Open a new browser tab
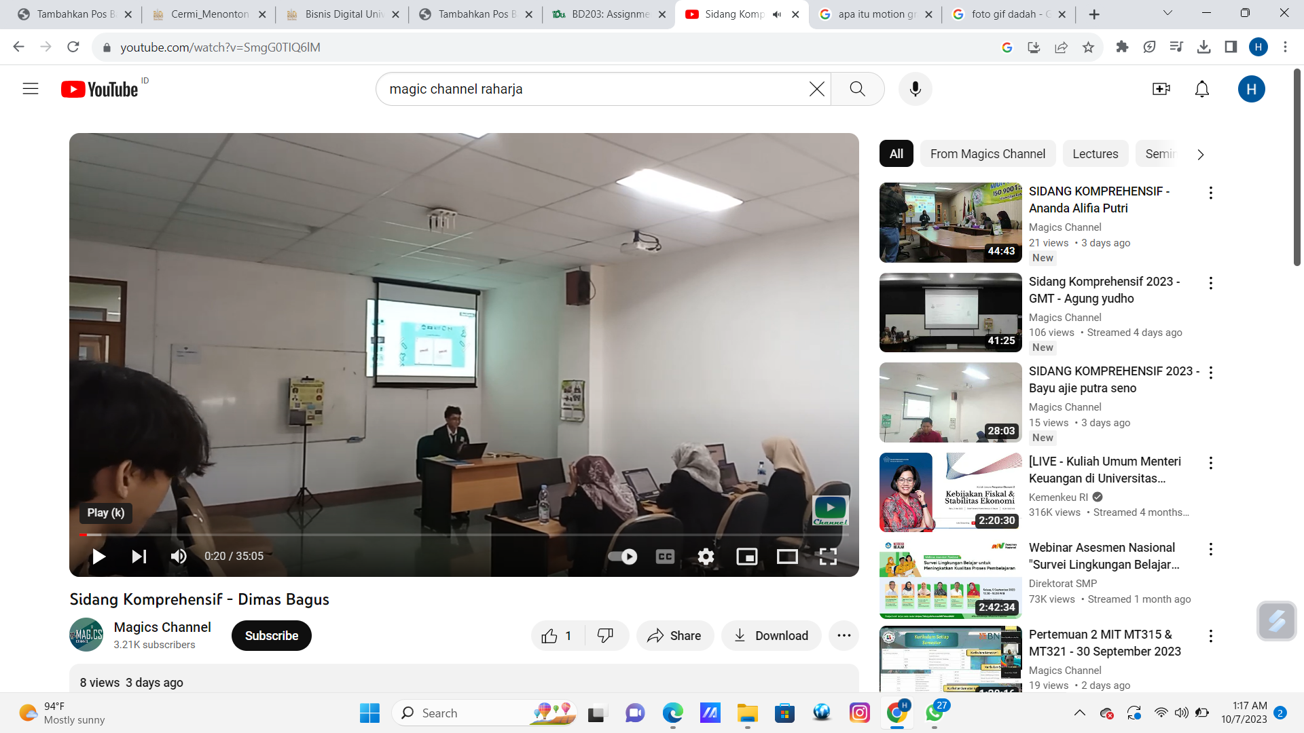The width and height of the screenshot is (1304, 733). 1094,14
